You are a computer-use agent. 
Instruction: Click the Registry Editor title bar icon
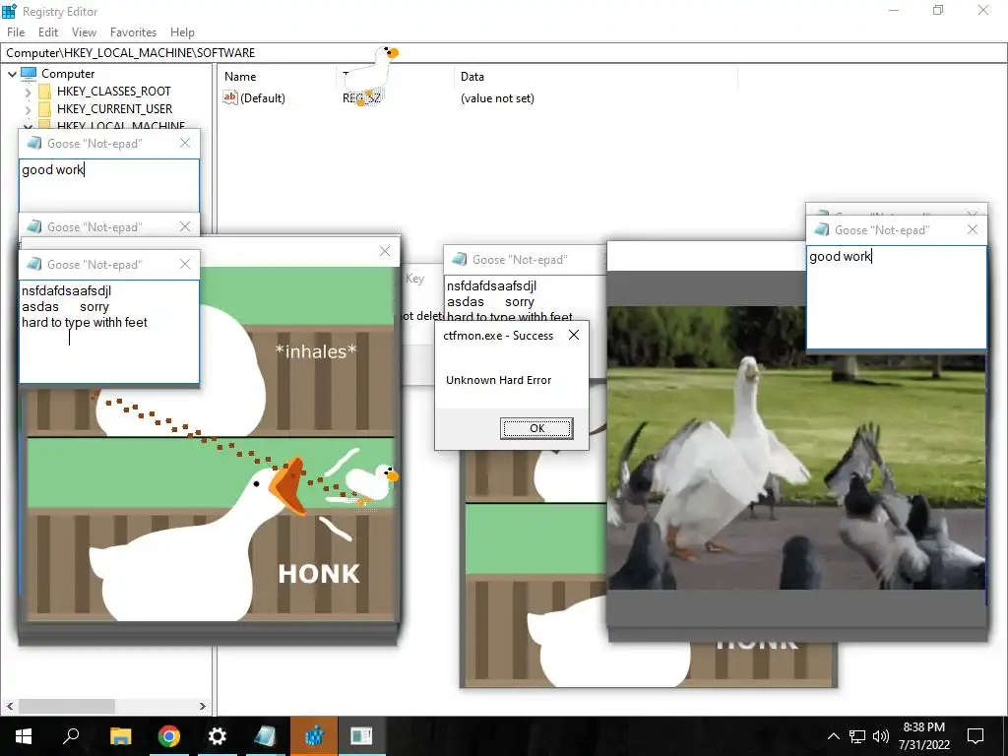point(9,11)
